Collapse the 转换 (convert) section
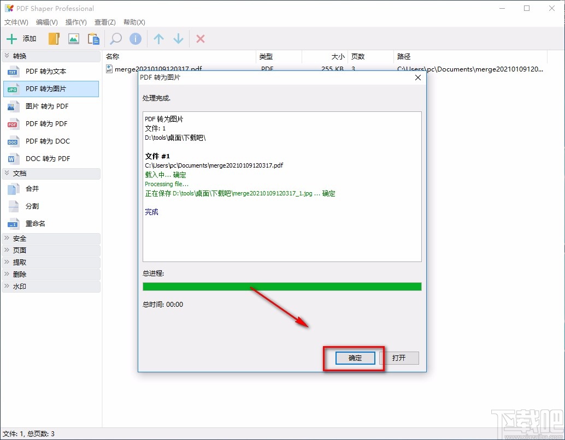565x440 pixels. pyautogui.click(x=51, y=56)
